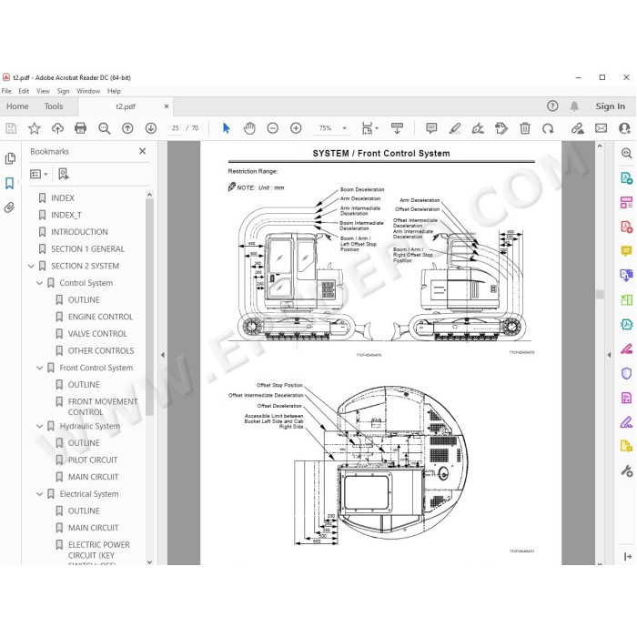Viewport: 637px width, 637px height.
Task: Go to previous page arrow
Action: coord(127,128)
